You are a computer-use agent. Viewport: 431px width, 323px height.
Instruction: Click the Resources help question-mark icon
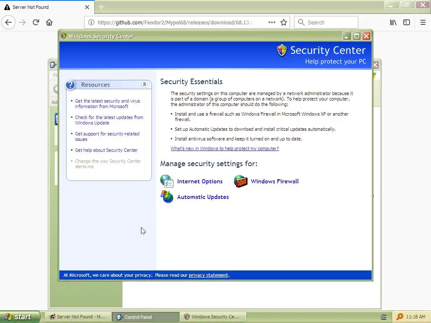(70, 85)
